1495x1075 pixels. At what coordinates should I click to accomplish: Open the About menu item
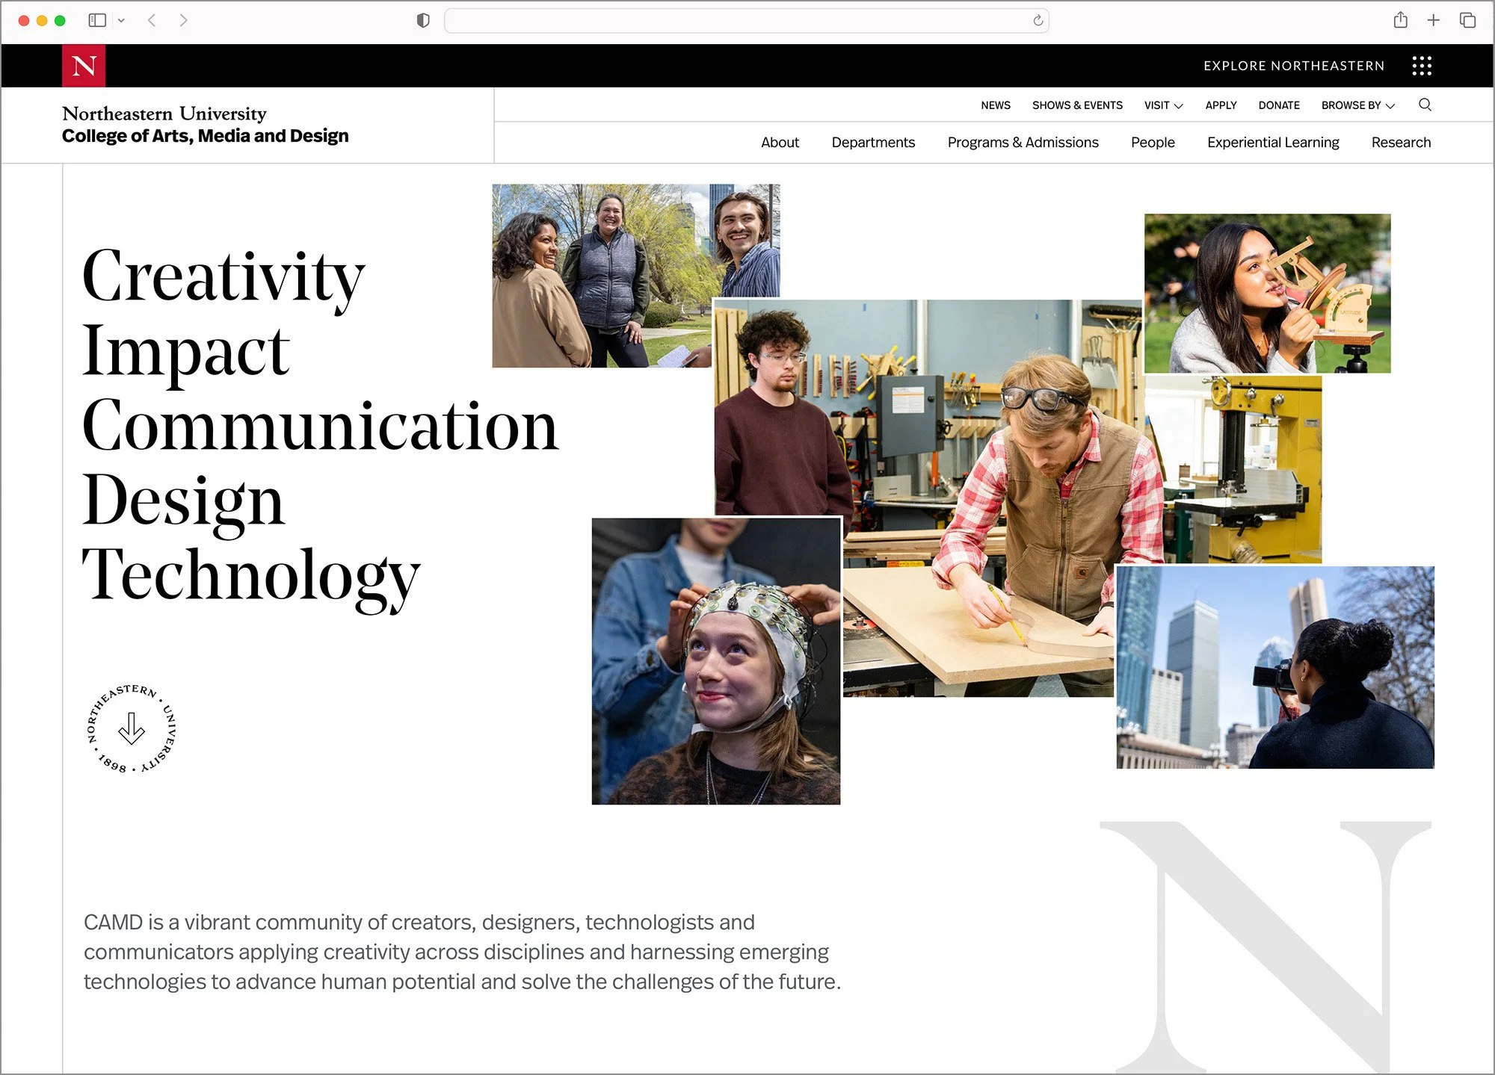[780, 142]
